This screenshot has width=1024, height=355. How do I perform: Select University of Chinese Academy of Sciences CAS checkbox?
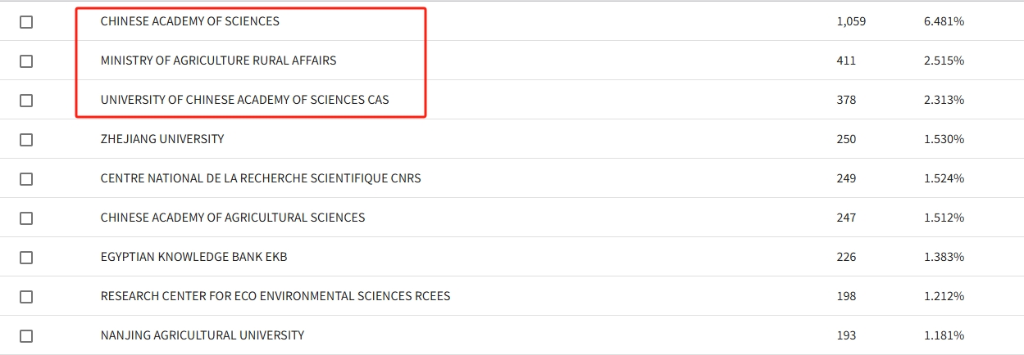26,101
